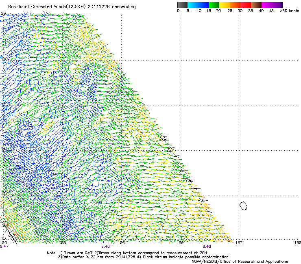
Task: Click the red 30-35 knots legend swatch
Action: 246,5
